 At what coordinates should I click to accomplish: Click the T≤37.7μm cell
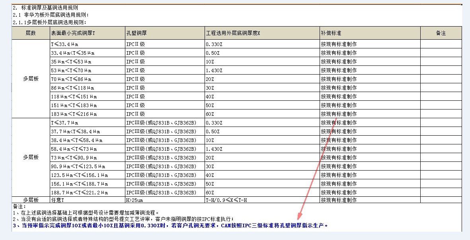coord(88,123)
